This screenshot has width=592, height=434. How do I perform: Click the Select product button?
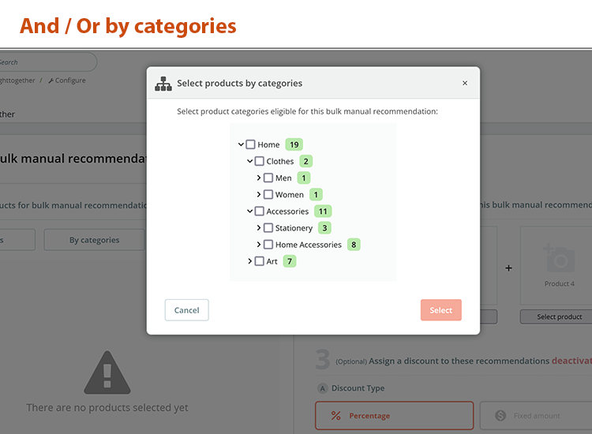pyautogui.click(x=559, y=316)
